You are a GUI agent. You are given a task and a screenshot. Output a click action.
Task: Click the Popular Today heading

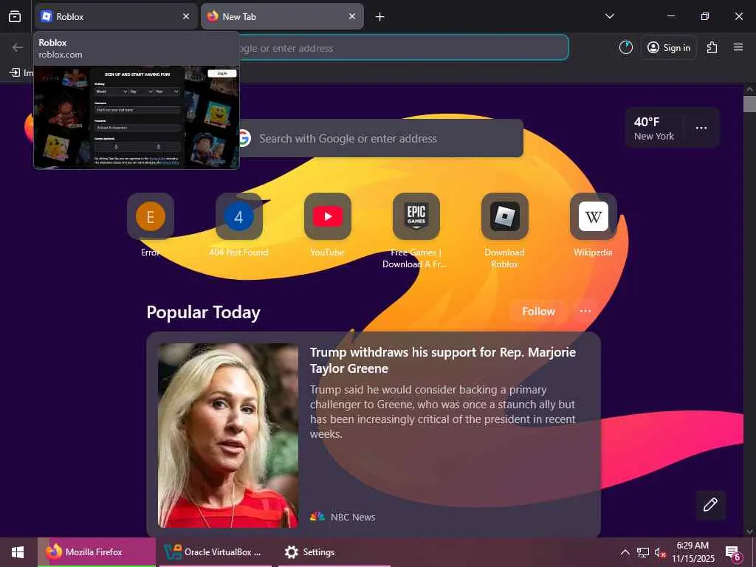pyautogui.click(x=204, y=312)
